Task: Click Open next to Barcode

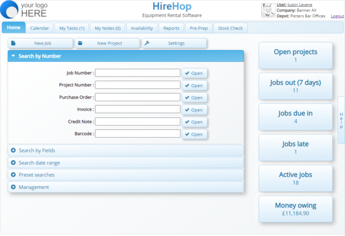Action: pos(194,134)
